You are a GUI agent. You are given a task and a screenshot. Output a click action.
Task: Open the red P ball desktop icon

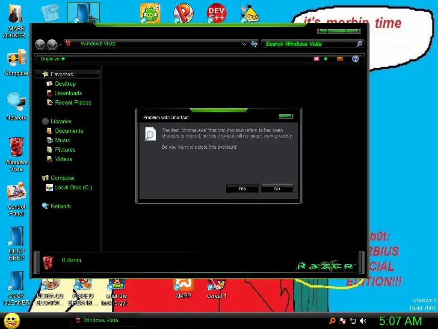click(183, 13)
